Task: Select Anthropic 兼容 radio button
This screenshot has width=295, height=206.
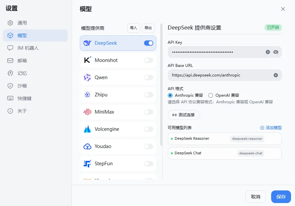Action: pos(170,95)
